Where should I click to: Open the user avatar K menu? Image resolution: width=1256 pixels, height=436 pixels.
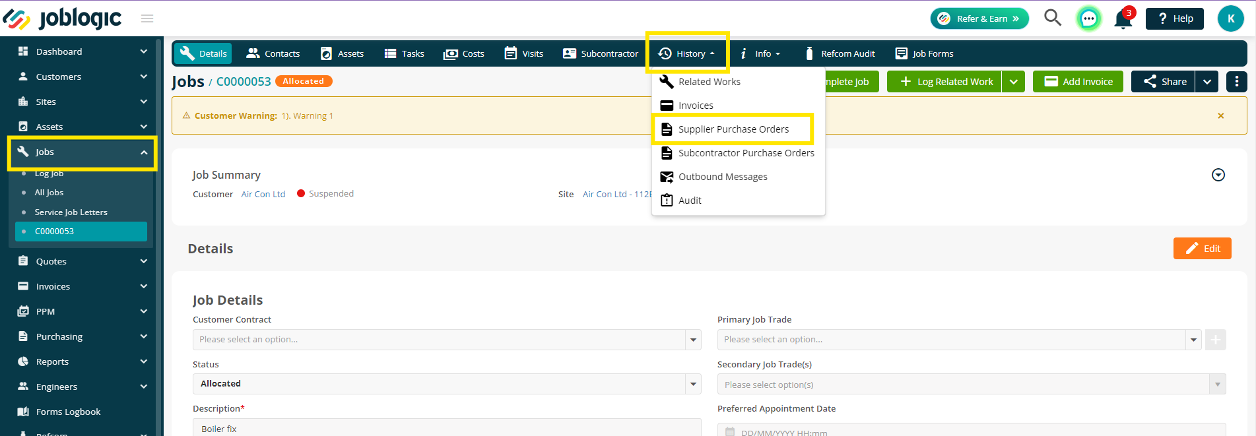pyautogui.click(x=1231, y=18)
